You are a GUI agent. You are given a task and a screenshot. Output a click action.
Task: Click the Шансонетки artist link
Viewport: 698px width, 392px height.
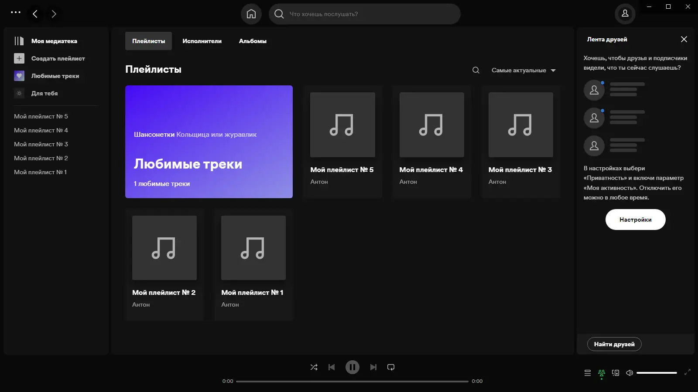pyautogui.click(x=154, y=135)
